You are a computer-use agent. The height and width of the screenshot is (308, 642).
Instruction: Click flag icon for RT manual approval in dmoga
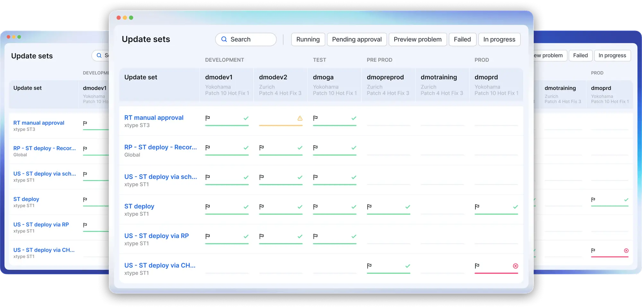(316, 118)
